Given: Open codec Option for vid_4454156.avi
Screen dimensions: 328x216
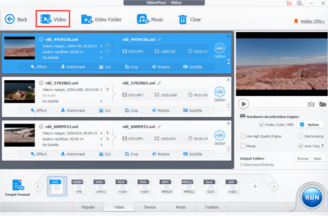Looking at the screenshot, I should [220, 51].
